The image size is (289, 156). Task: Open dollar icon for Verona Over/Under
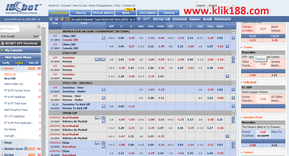tap(233, 98)
